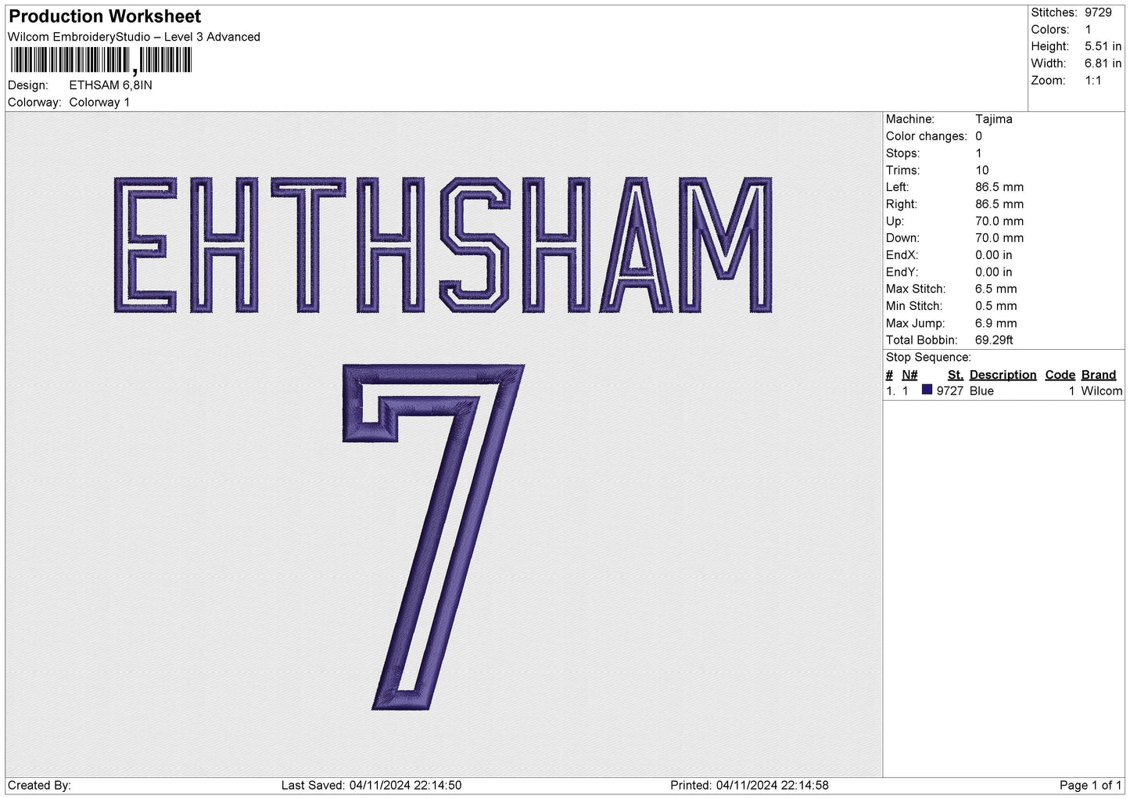Click the Stops value
Screen dimensions: 1130x799
tap(978, 153)
